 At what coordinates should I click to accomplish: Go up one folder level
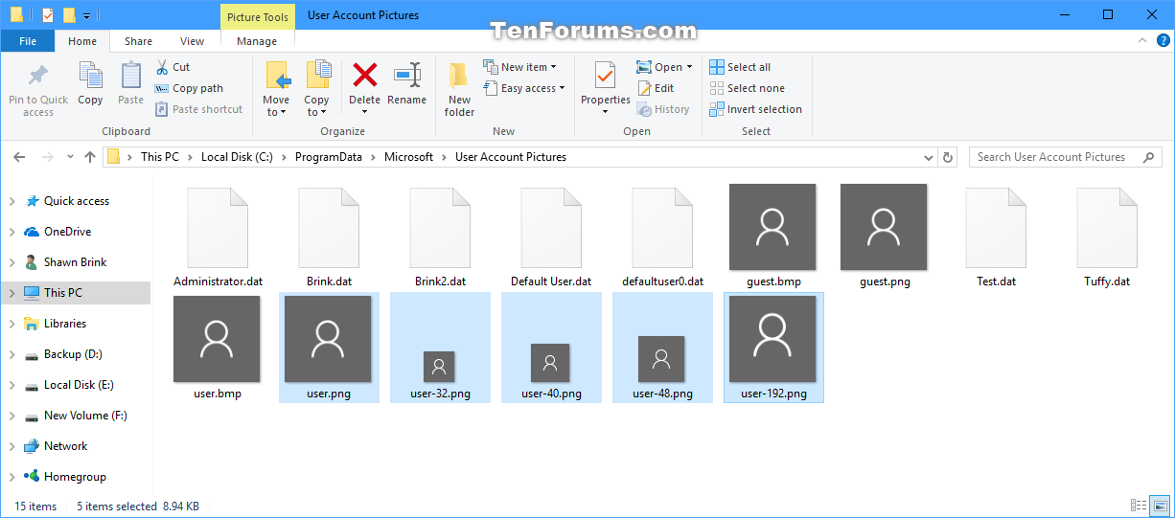click(x=90, y=157)
